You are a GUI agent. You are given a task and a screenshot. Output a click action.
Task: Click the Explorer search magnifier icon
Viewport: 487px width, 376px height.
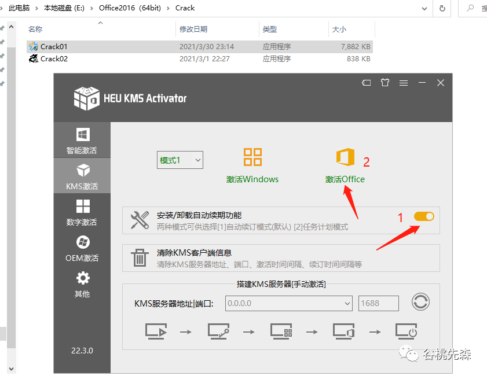click(x=470, y=8)
